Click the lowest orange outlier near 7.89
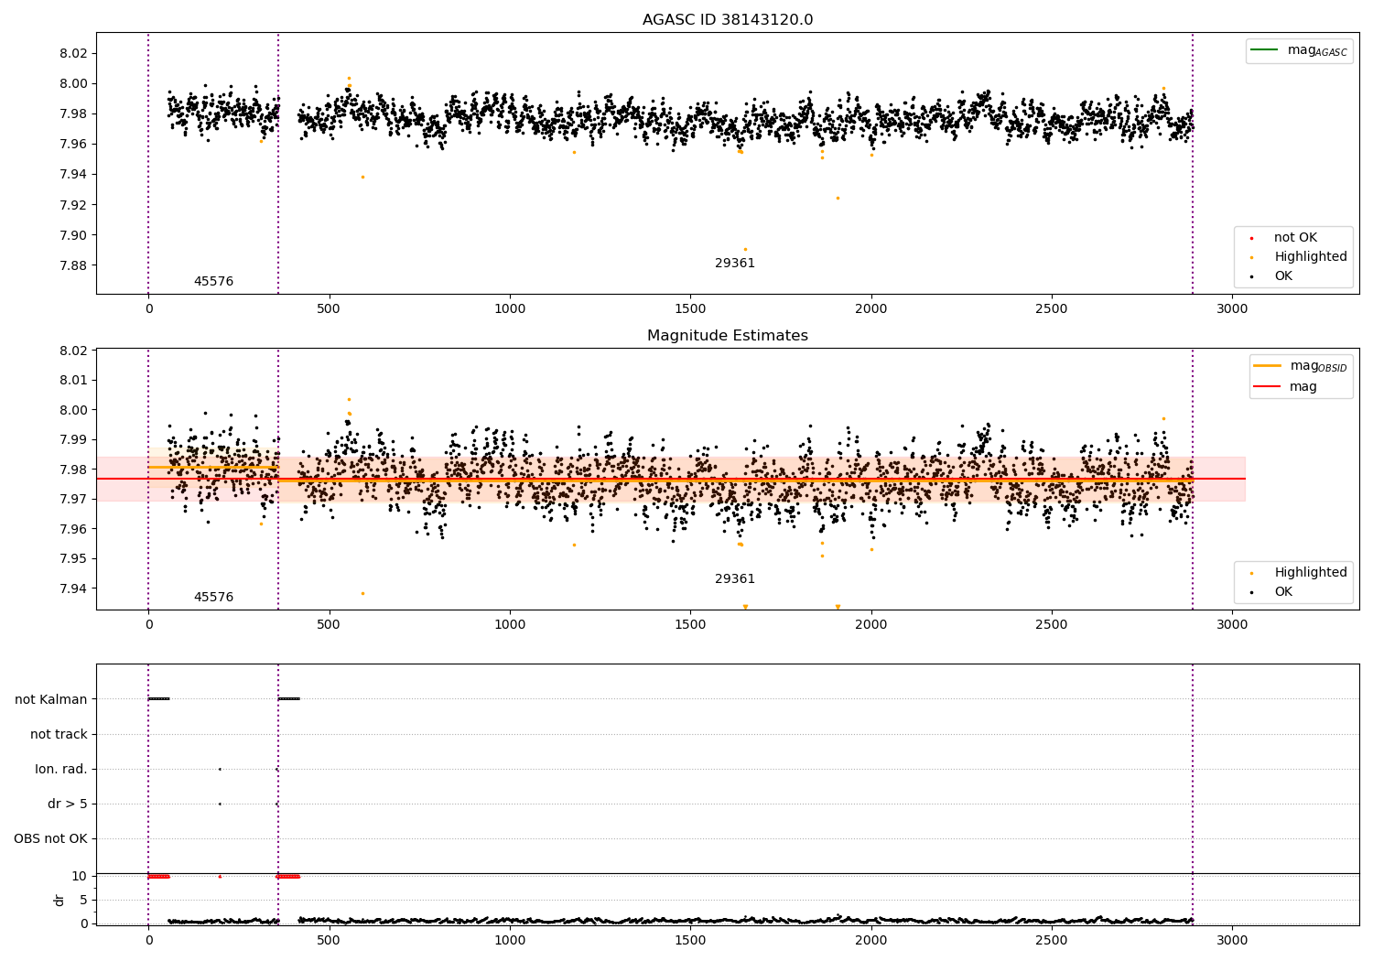 coord(745,249)
